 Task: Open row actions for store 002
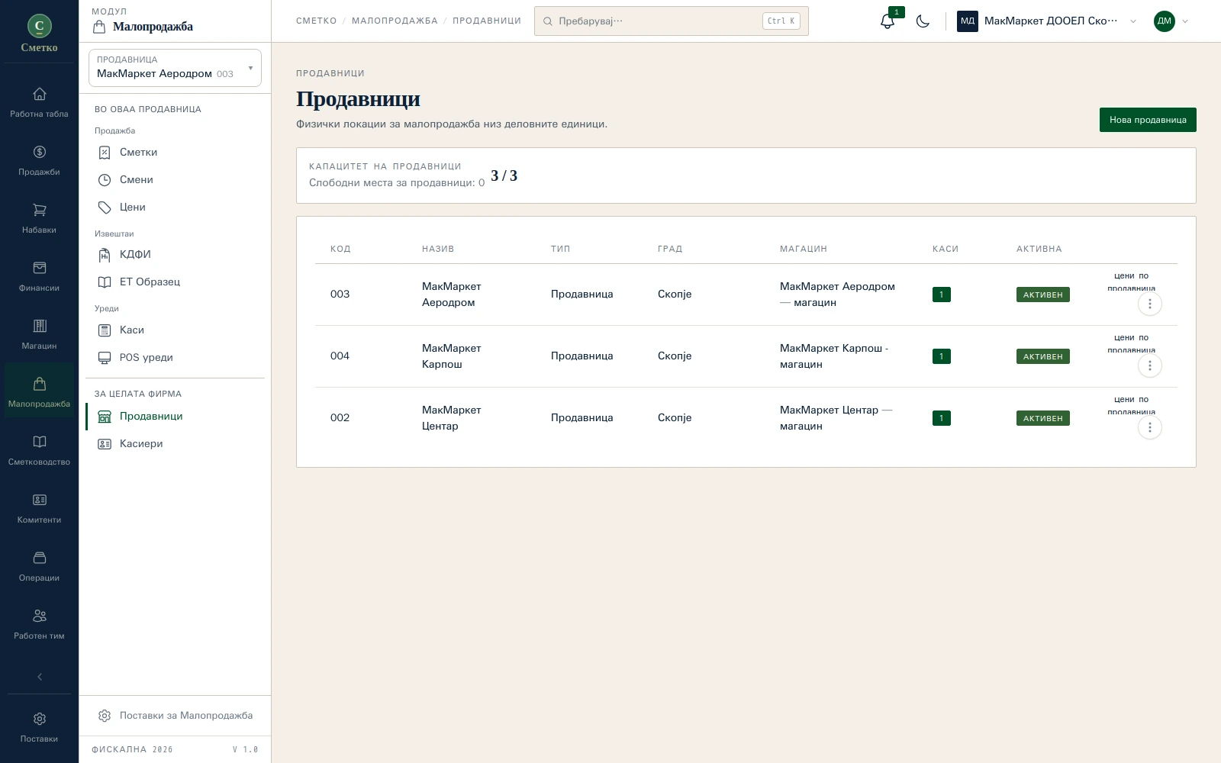[1150, 427]
